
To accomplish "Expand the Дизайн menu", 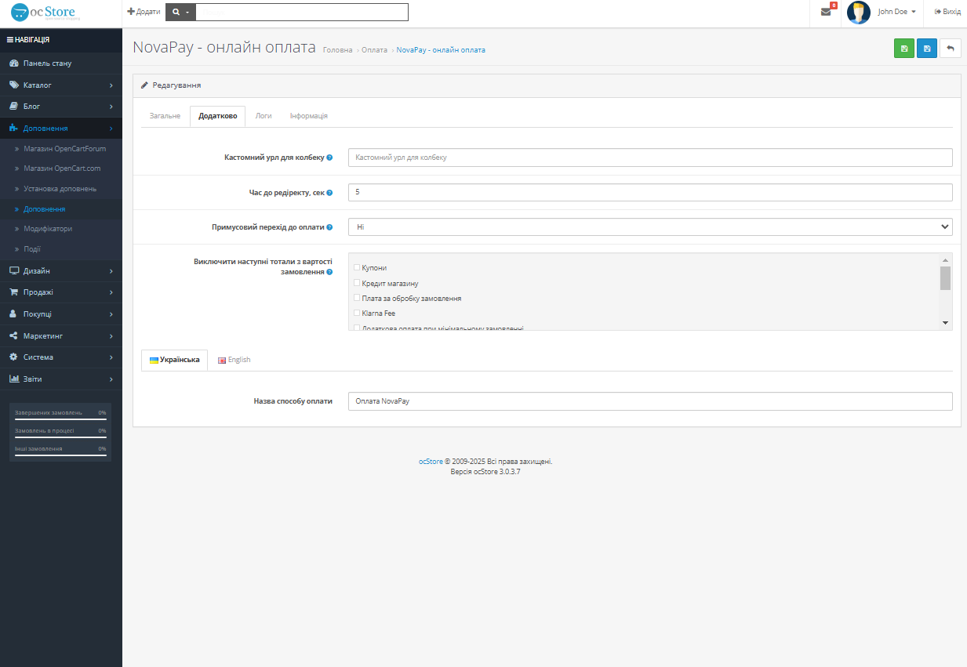I will pos(61,270).
